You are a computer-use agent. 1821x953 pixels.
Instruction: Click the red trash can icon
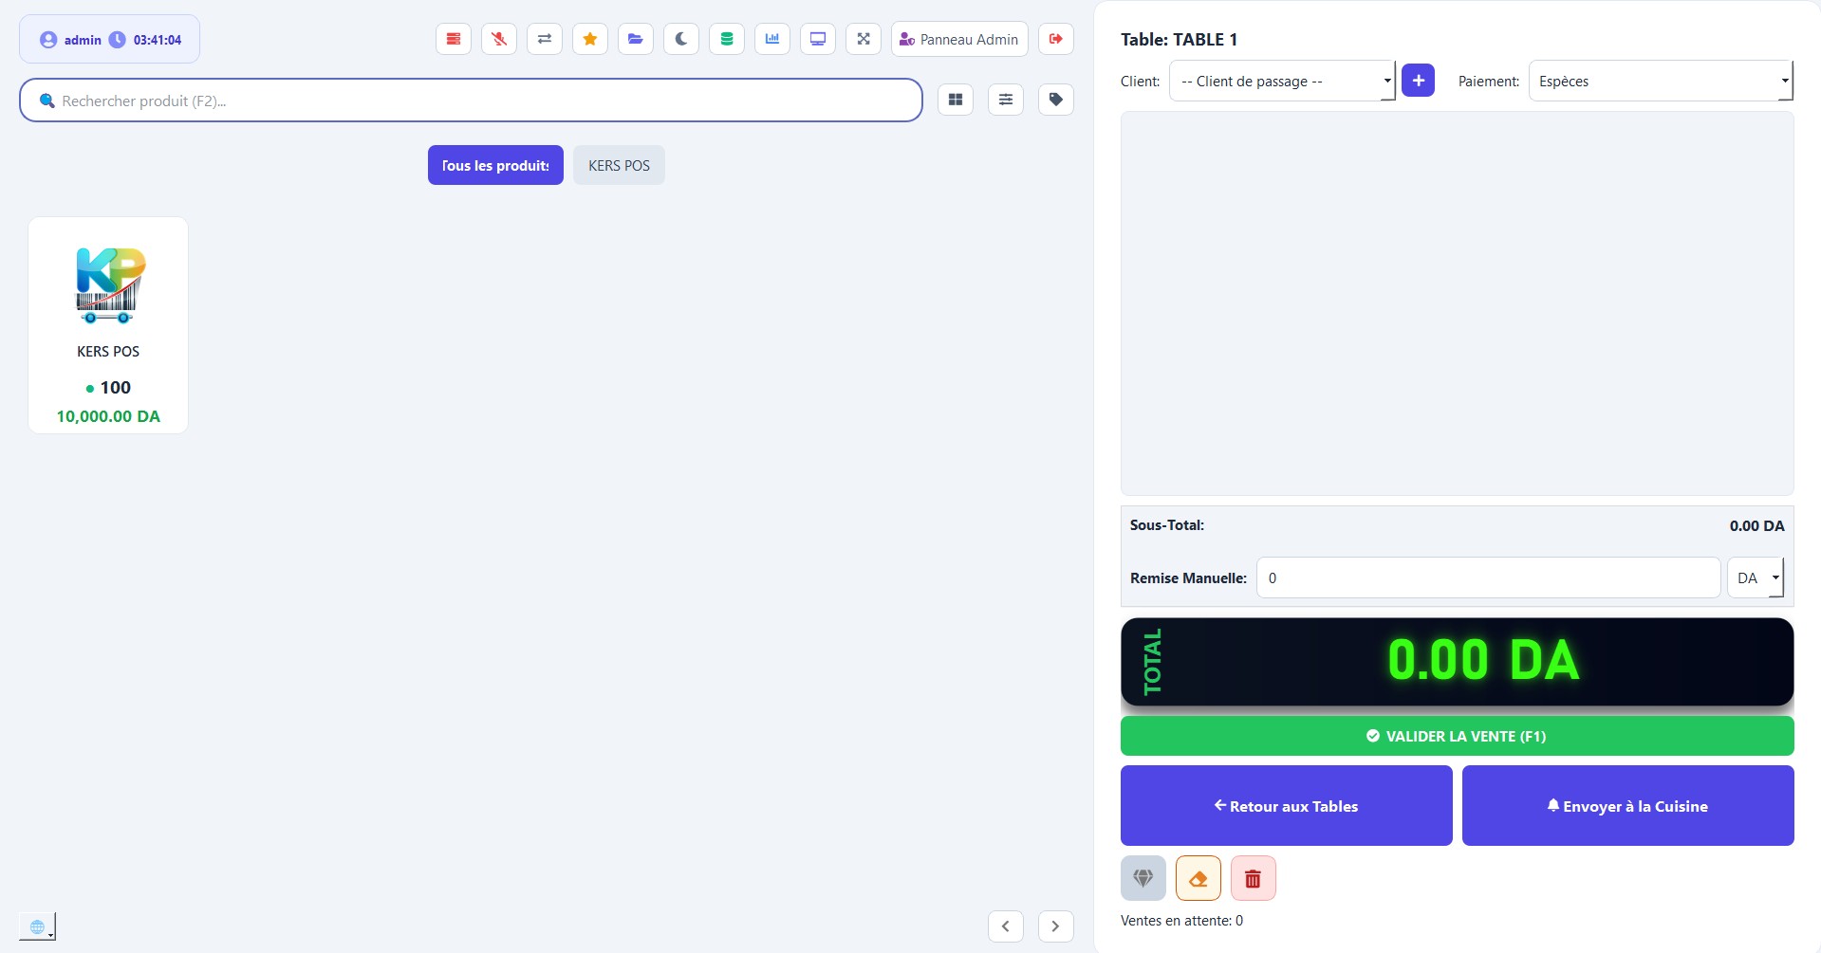pyautogui.click(x=1253, y=878)
